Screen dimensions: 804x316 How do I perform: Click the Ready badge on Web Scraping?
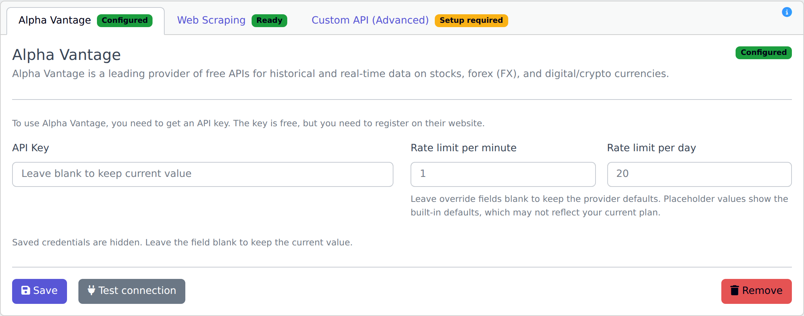pyautogui.click(x=269, y=21)
